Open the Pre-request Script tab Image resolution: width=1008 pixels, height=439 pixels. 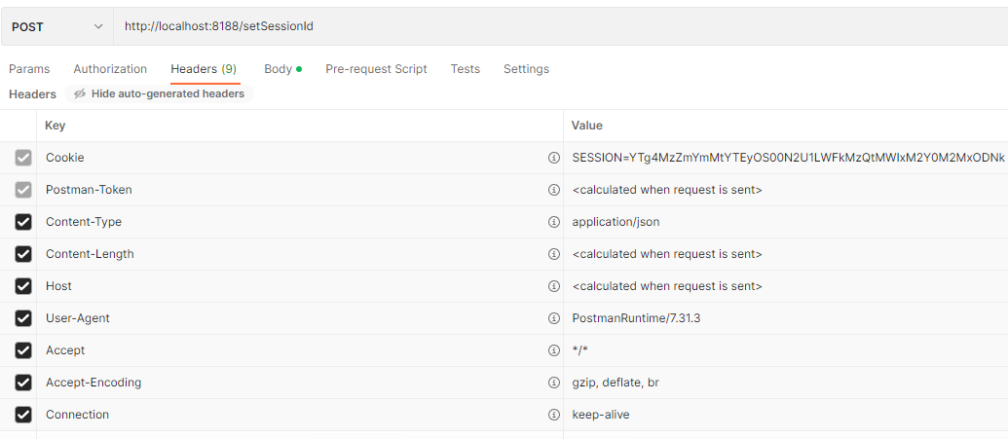tap(376, 69)
